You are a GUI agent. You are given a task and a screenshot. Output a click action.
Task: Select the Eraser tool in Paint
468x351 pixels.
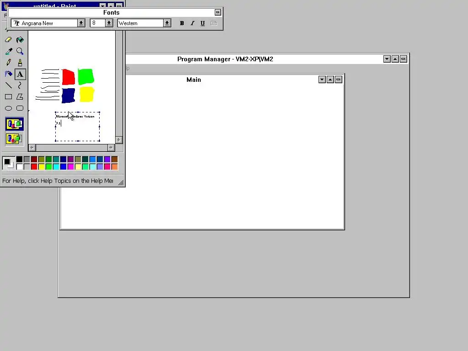point(8,40)
